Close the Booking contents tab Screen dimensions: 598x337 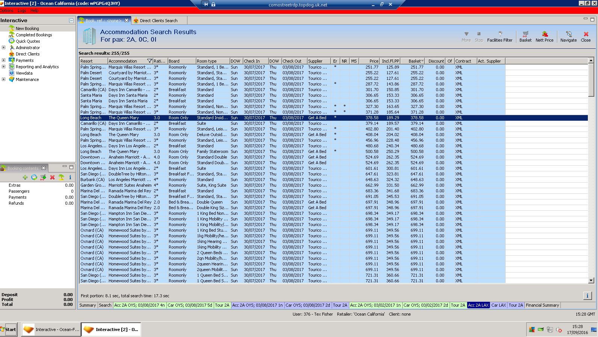click(44, 168)
